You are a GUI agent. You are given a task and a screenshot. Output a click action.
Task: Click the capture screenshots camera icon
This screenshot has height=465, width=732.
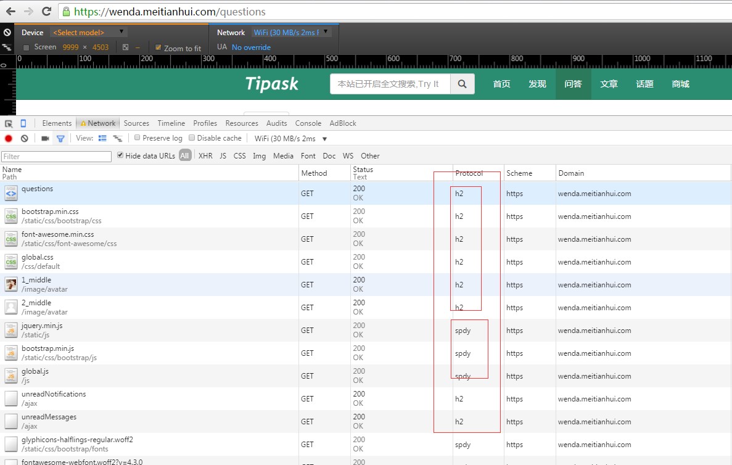click(x=45, y=139)
